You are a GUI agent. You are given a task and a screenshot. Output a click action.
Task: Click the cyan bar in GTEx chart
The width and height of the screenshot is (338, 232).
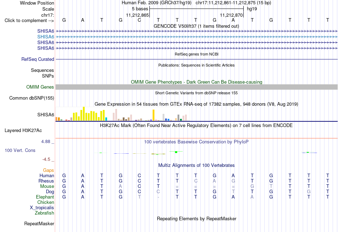tap(106, 119)
